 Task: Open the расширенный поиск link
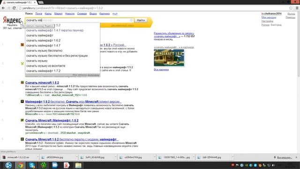[122, 25]
